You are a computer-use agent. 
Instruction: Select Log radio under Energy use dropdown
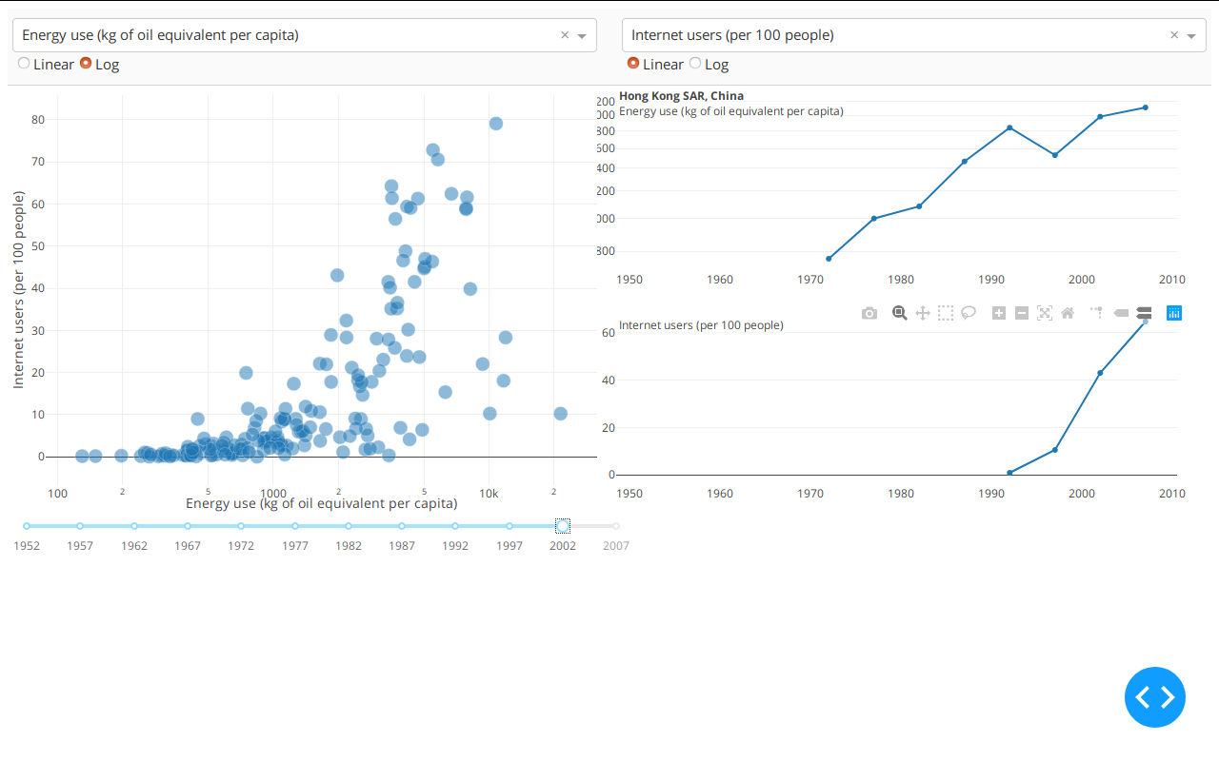tap(86, 64)
